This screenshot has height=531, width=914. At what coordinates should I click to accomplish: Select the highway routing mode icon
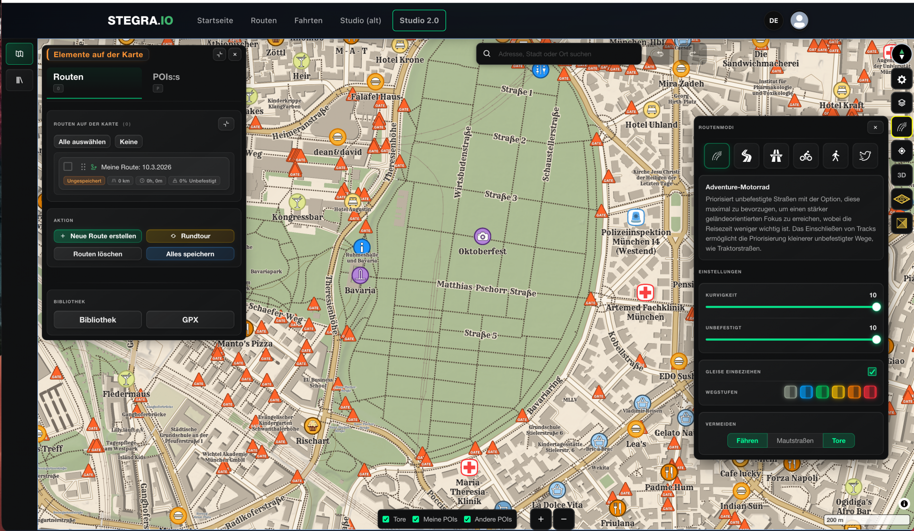coord(776,156)
